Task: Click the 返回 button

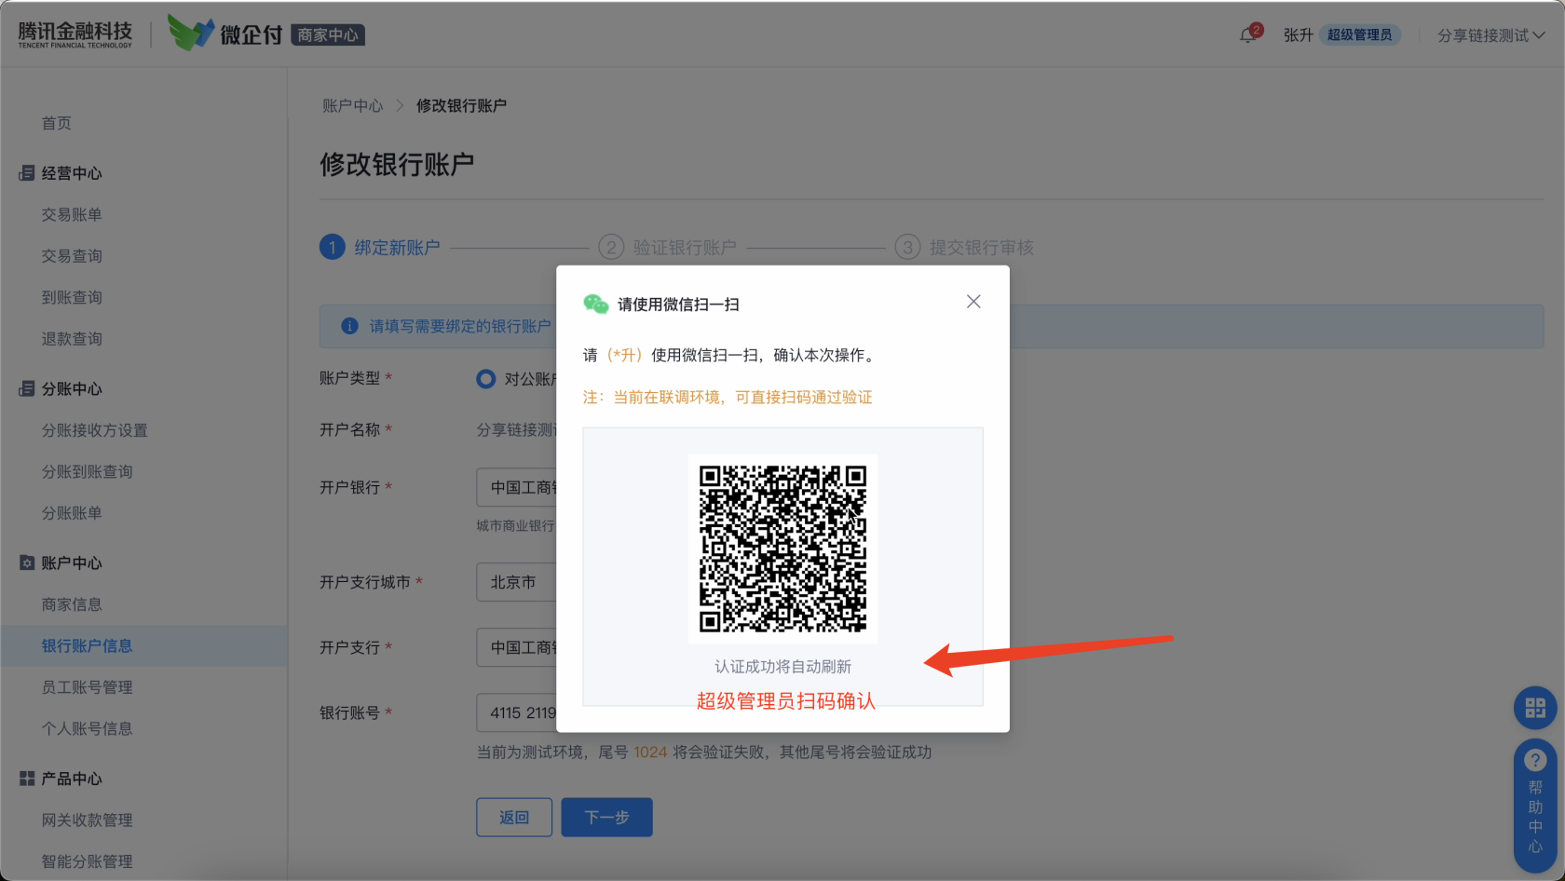Action: click(514, 817)
